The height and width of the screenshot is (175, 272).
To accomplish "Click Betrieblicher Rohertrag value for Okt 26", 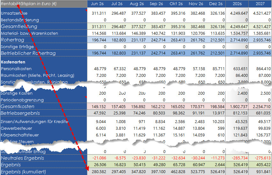I will [178, 53].
